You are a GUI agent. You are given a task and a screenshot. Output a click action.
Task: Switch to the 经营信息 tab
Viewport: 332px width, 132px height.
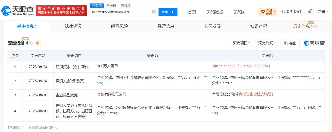[166, 26]
